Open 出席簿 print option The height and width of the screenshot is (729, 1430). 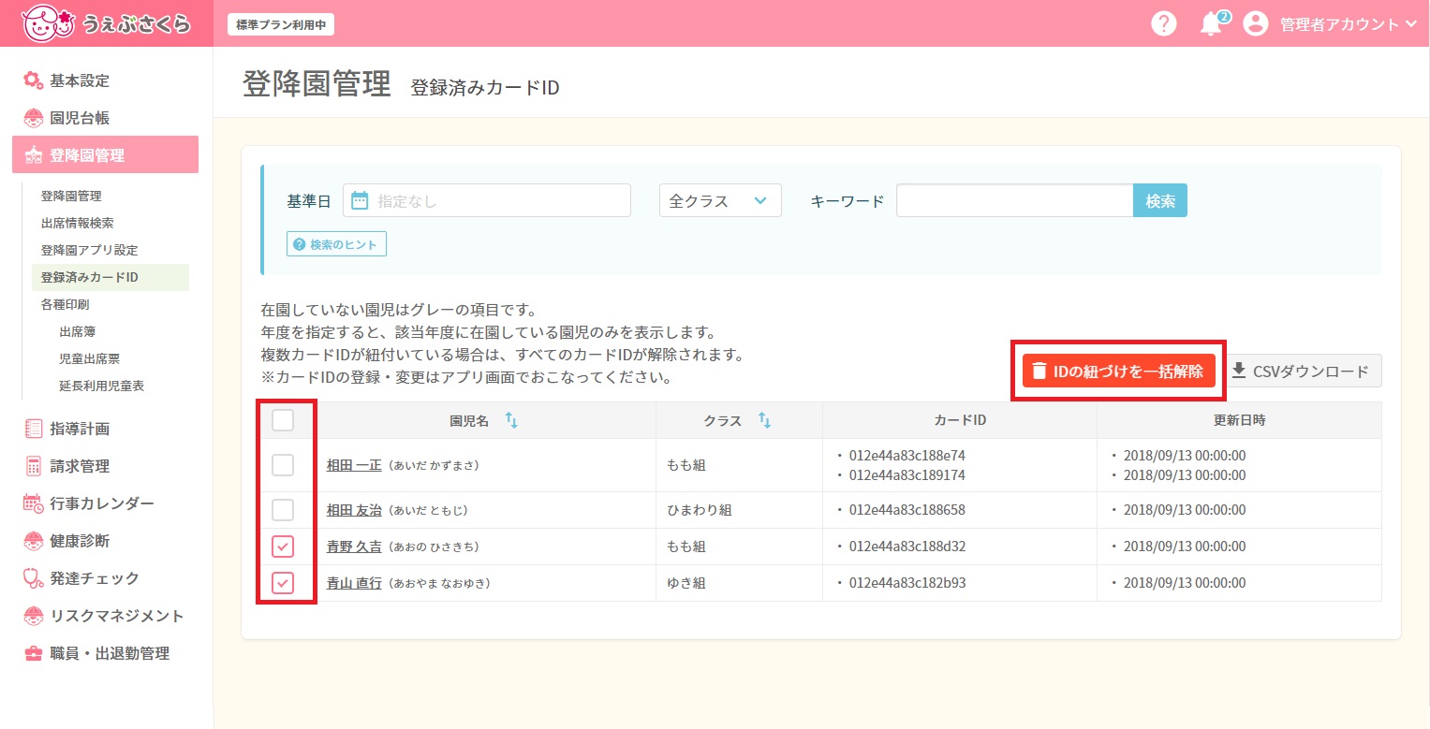(78, 331)
